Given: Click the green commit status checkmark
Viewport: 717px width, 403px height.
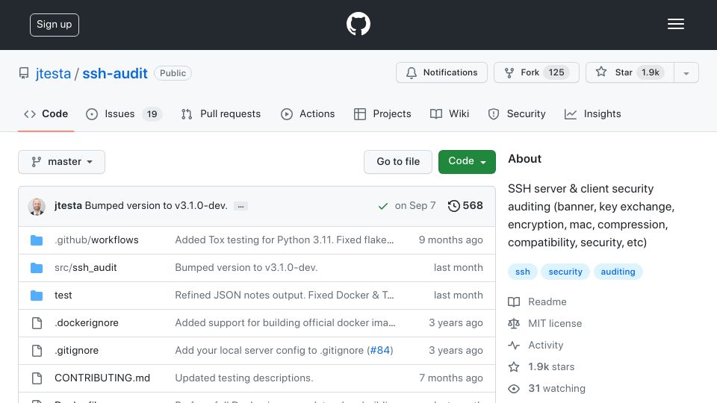Looking at the screenshot, I should point(382,207).
